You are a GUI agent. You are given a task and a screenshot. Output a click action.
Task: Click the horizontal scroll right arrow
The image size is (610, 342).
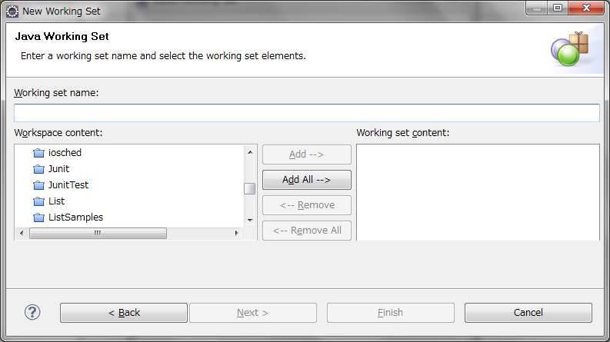[x=236, y=233]
